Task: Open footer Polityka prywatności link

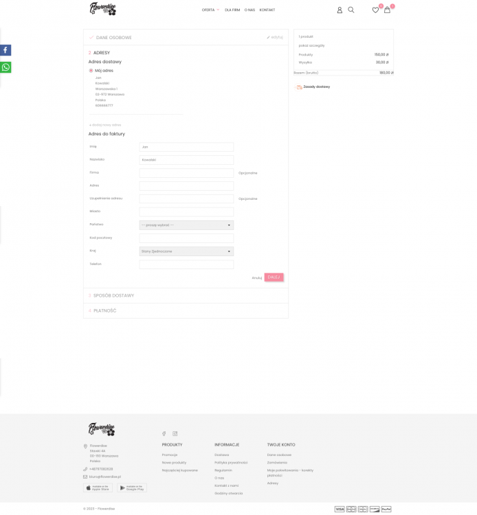Action: pyautogui.click(x=231, y=462)
